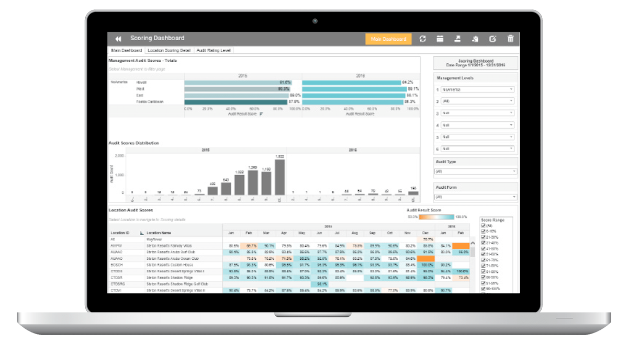Open the calendar date selector
The image size is (628, 344).
440,39
